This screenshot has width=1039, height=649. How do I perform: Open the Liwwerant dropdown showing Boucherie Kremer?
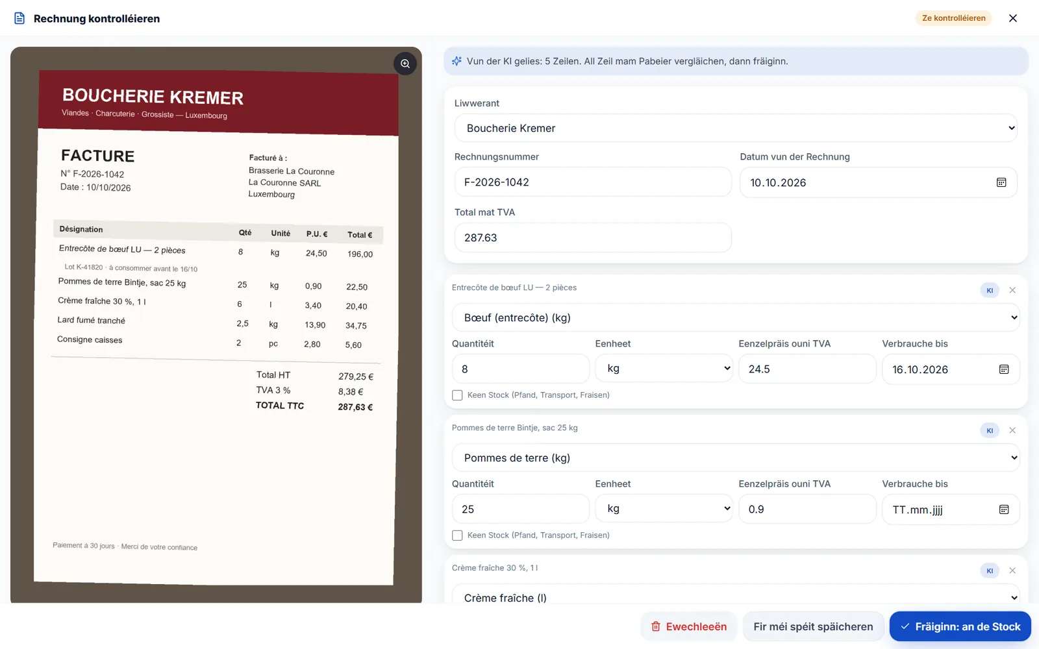pos(736,128)
